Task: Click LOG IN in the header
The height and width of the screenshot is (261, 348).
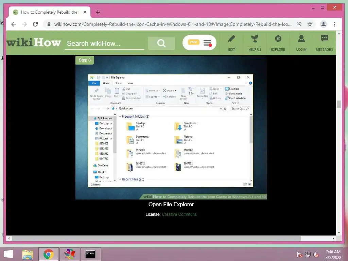Action: 301,43
